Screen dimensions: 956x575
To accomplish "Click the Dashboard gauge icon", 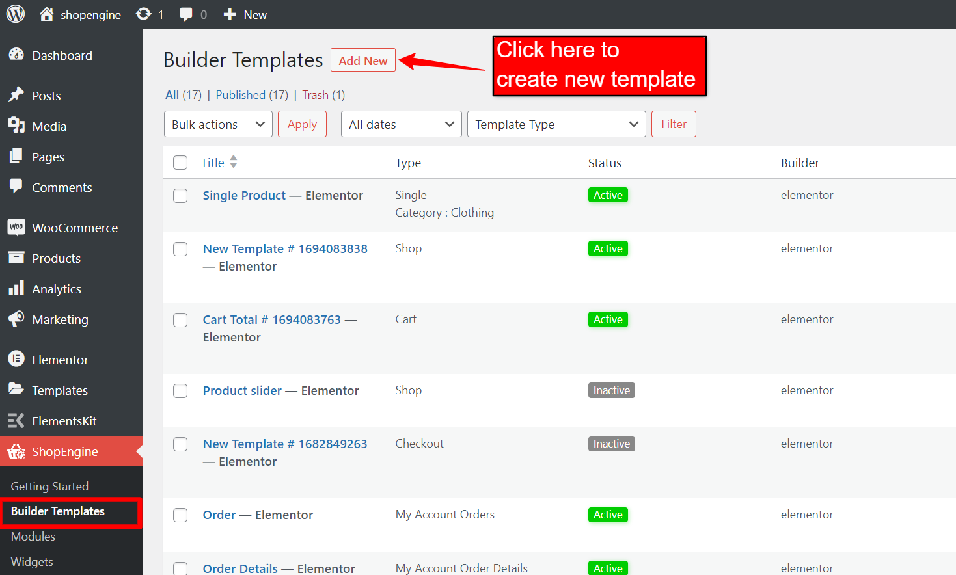I will 16,55.
